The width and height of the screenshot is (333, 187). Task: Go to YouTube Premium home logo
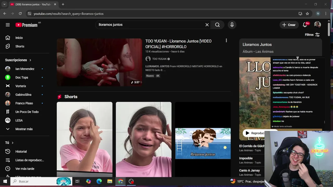click(27, 25)
